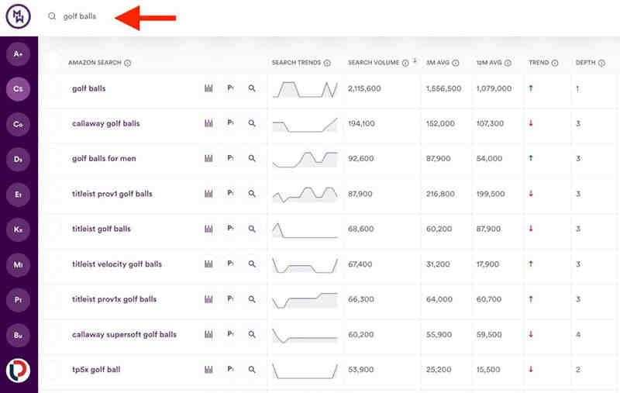Open the MW logo home link
Image resolution: width=620 pixels, height=393 pixels.
pyautogui.click(x=18, y=16)
